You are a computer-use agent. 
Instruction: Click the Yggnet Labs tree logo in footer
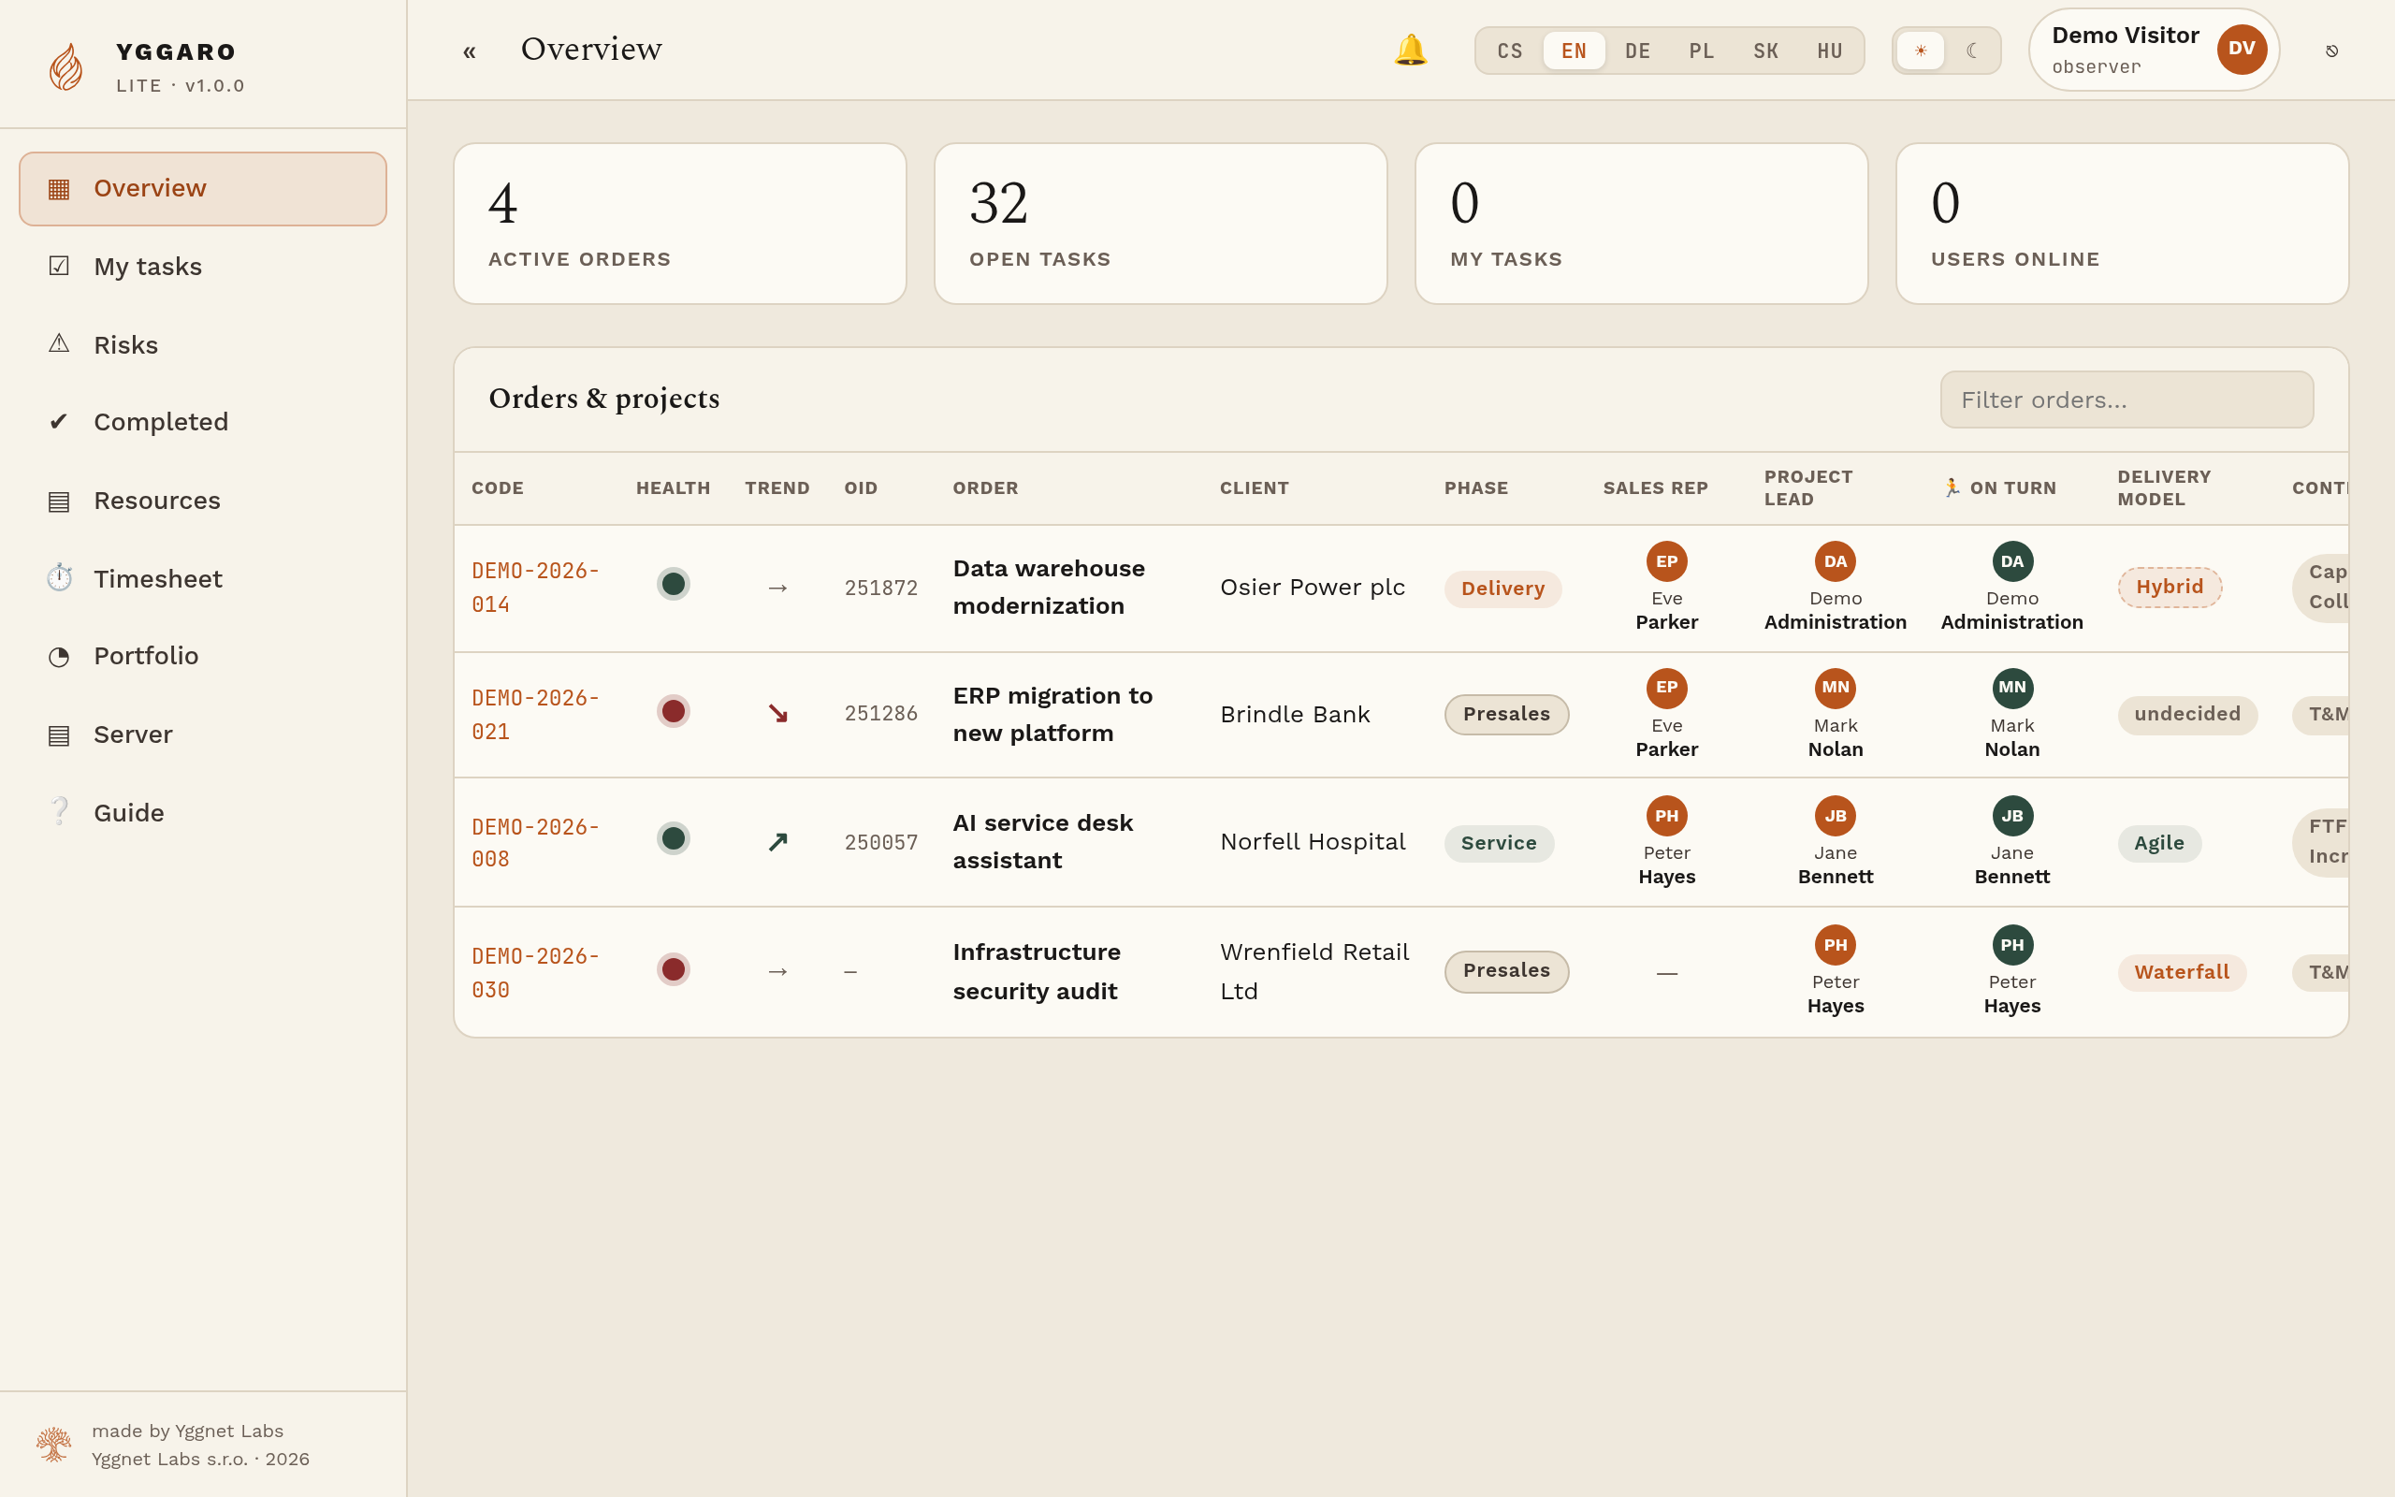click(x=53, y=1445)
